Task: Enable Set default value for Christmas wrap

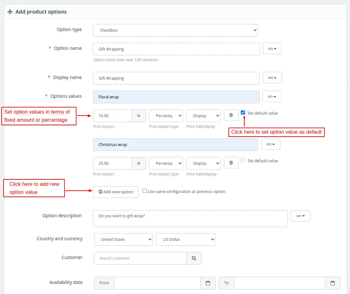Action: (243, 160)
